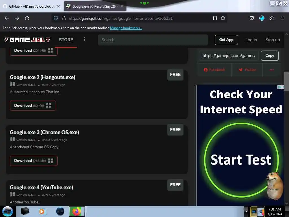Show hidden system tray icons

tap(247, 212)
